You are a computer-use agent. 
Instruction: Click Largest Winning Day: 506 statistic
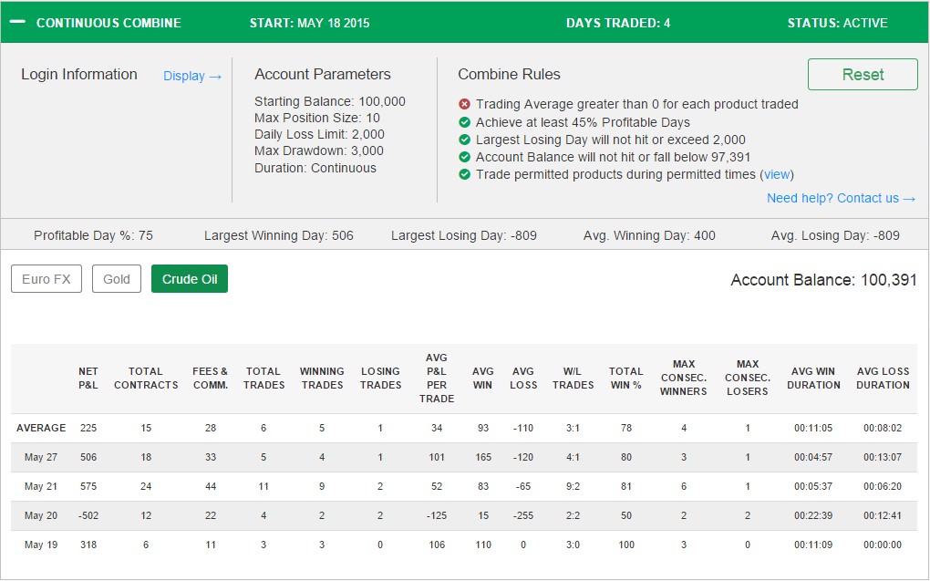point(279,235)
